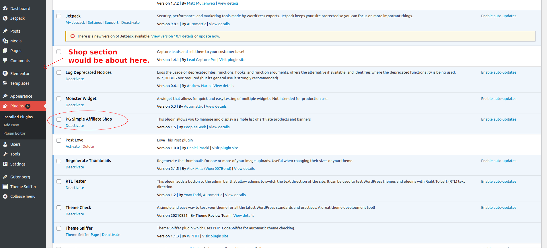Tick the Theme Sniffer plugin checkbox
547x248 pixels.
59,228
